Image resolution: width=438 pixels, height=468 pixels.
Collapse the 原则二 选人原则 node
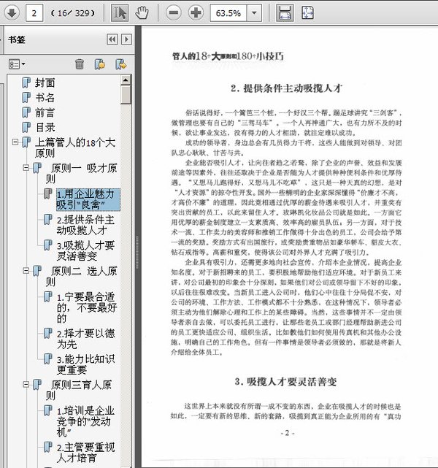(x=26, y=271)
